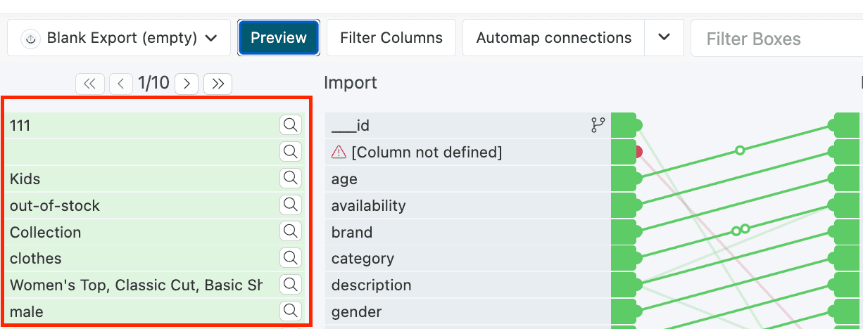Click warning icon on undefined column
Screen dimensions: 863x329
click(x=339, y=152)
